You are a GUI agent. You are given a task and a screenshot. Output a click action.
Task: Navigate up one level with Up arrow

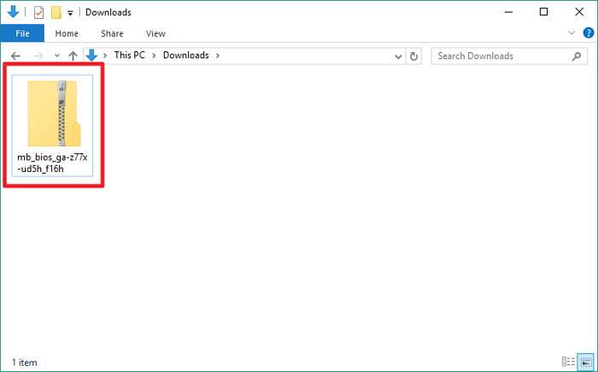point(73,56)
